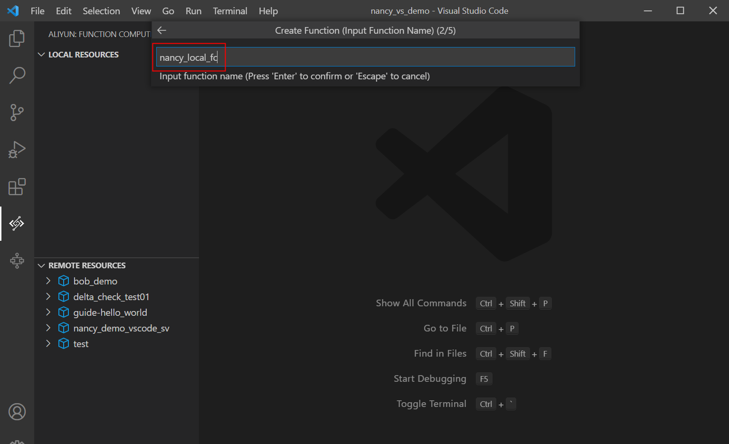Click the function name input field

tap(365, 57)
